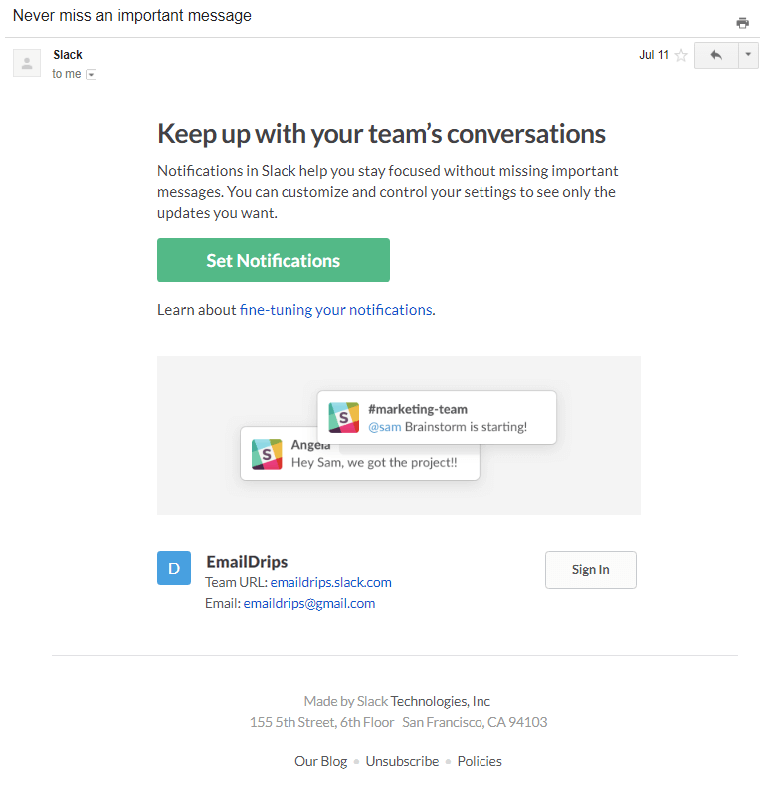This screenshot has width=770, height=788.
Task: Star this Slack email
Action: (681, 56)
